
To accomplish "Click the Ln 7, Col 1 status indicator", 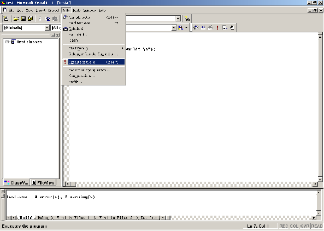I will pos(258,226).
